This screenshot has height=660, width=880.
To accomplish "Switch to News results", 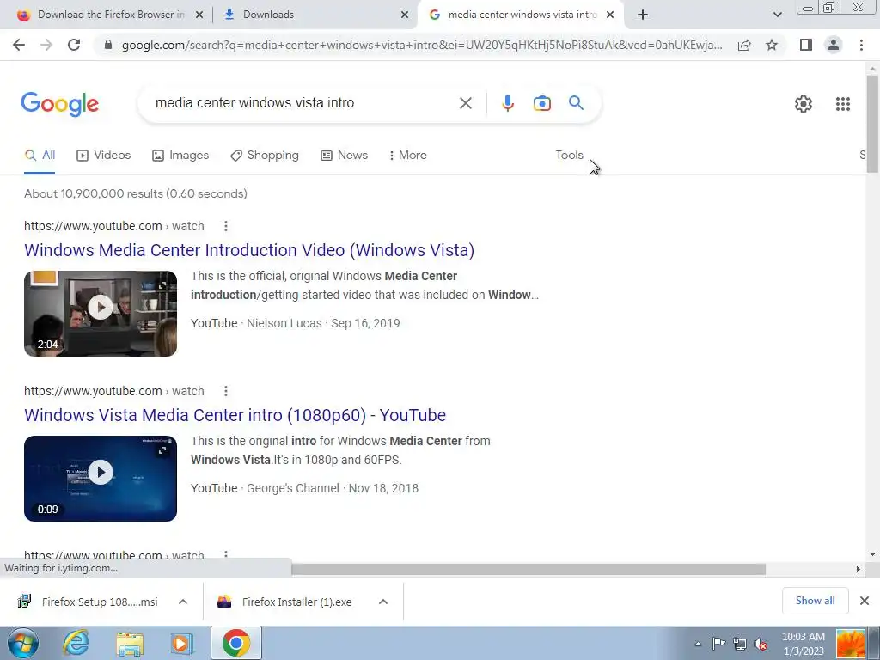I will (344, 156).
